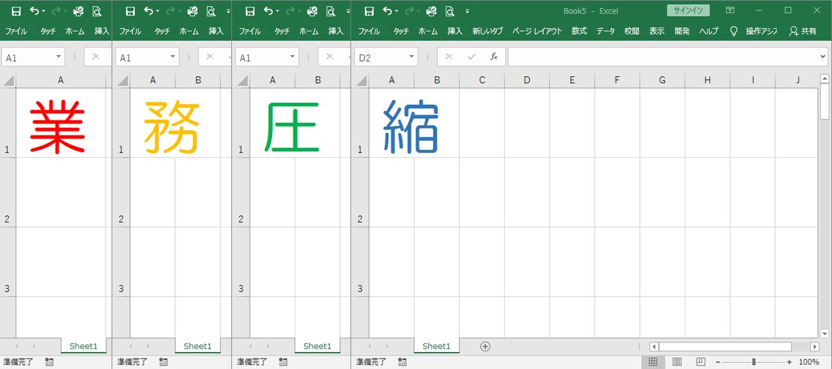This screenshot has width=832, height=369.
Task: Switch to Page Layout view in Book5
Action: coord(677,362)
